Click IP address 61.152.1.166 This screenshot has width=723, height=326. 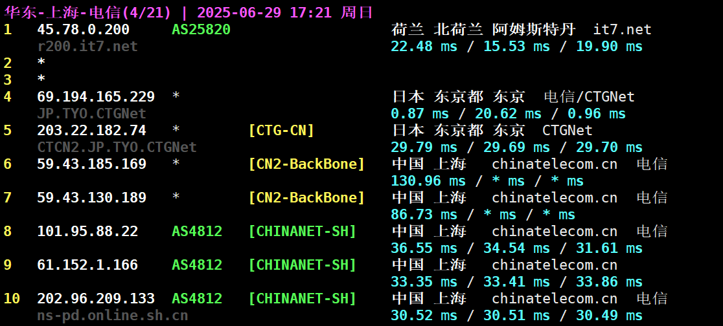click(x=87, y=265)
